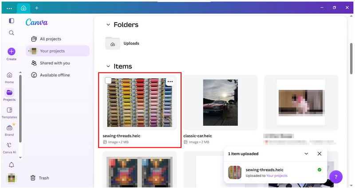Open Projects in the left rail
This screenshot has height=189, width=355.
(9, 95)
